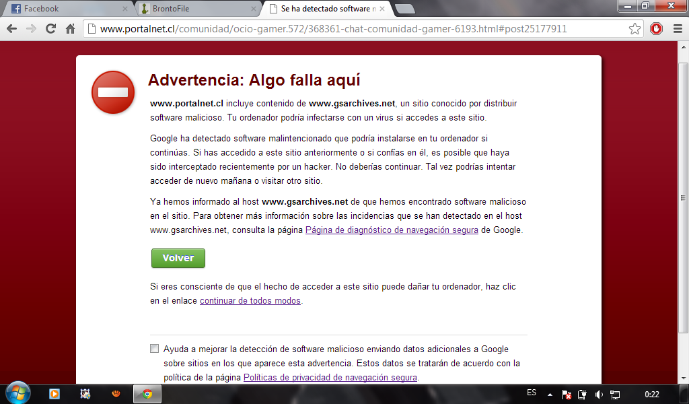Open the network tray icon
The width and height of the screenshot is (689, 404).
[615, 395]
